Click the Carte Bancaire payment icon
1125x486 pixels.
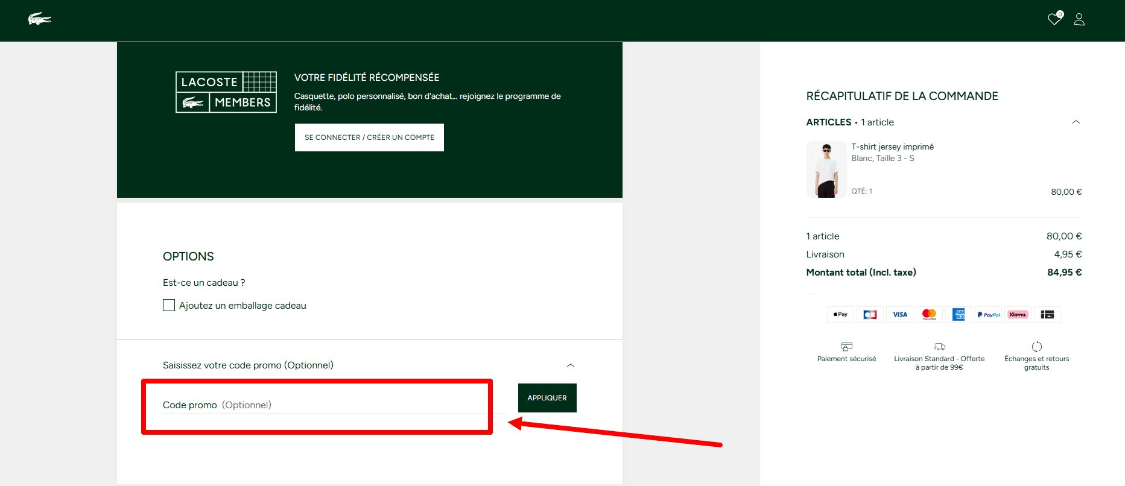tap(870, 314)
